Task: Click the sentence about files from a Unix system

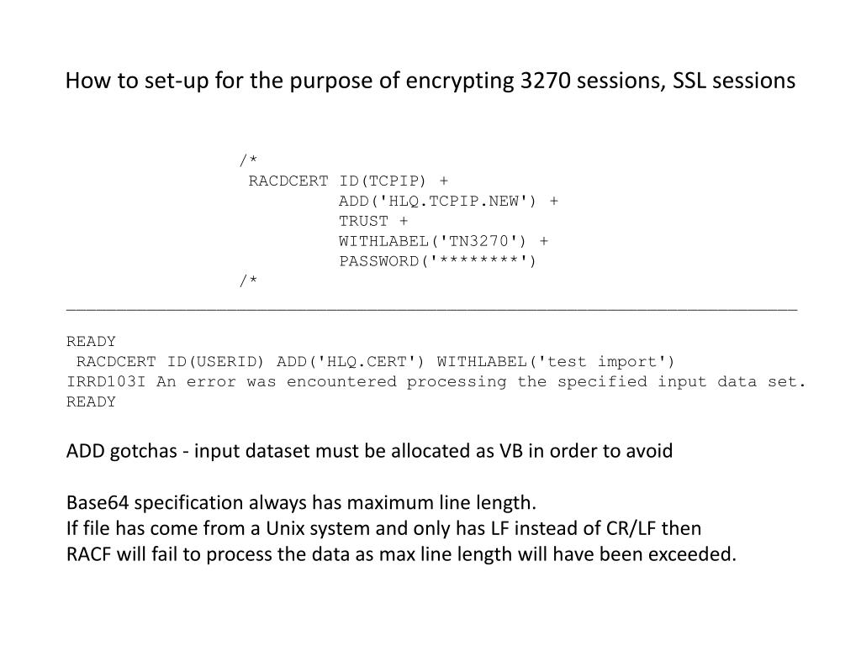Action: click(383, 528)
